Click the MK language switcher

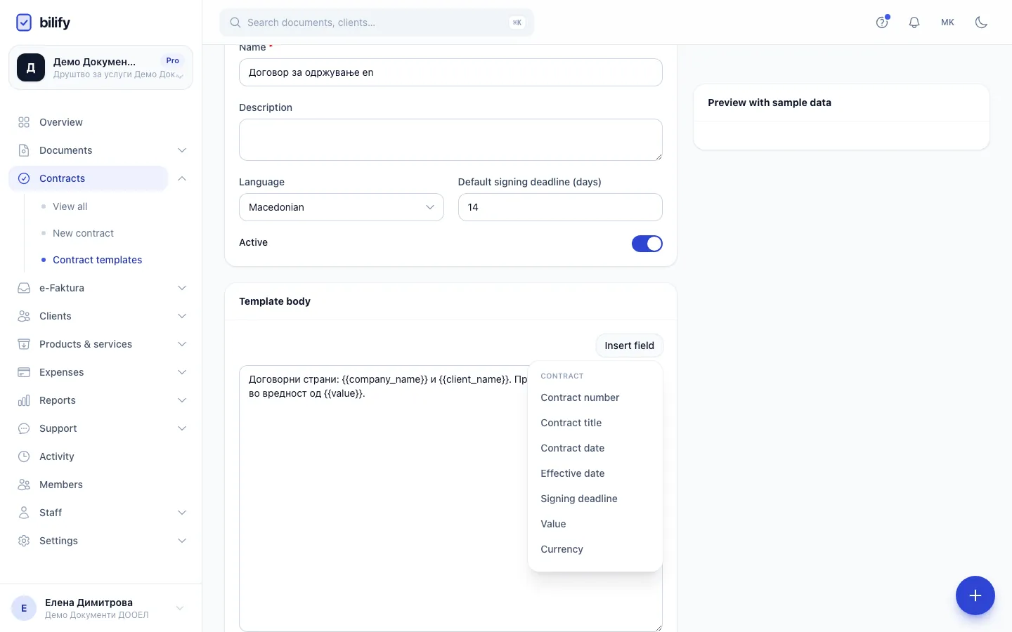[947, 22]
